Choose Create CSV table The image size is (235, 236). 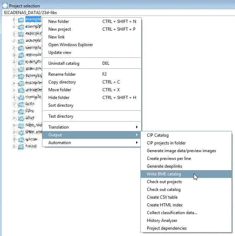(186, 197)
